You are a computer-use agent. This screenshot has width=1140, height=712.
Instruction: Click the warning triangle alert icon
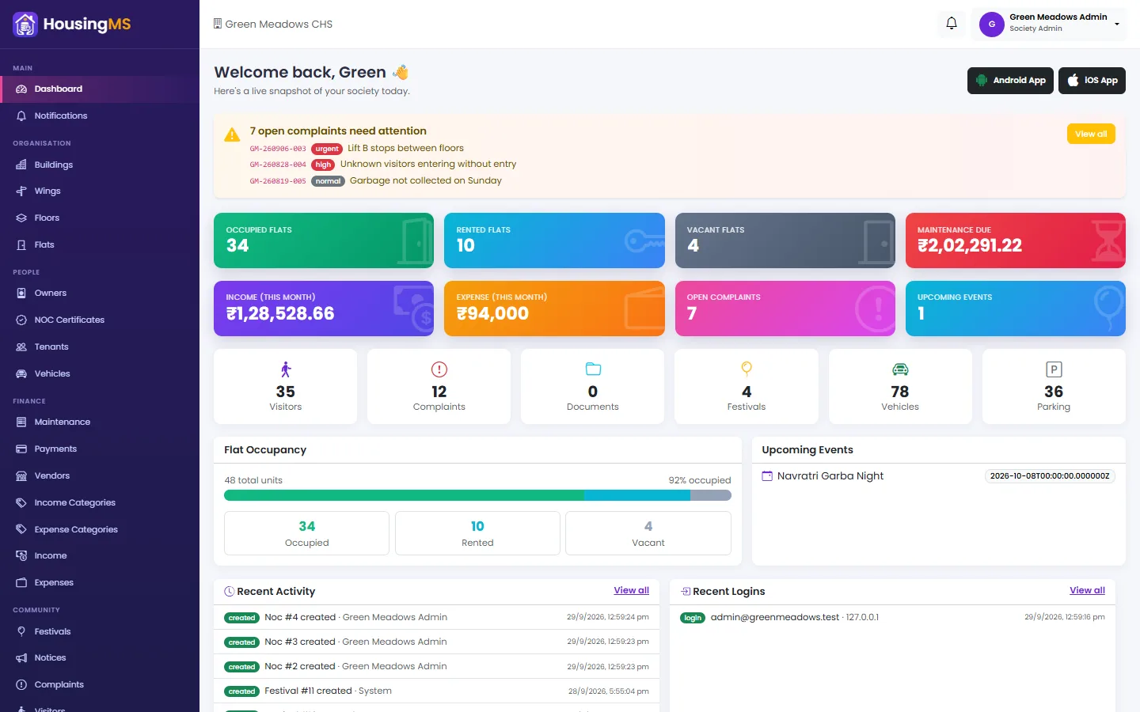pos(232,134)
